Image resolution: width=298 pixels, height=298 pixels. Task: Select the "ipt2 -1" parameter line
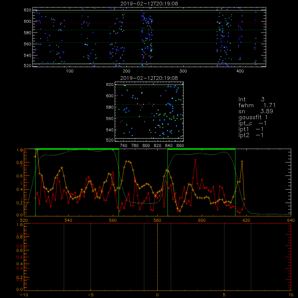pos(251,135)
